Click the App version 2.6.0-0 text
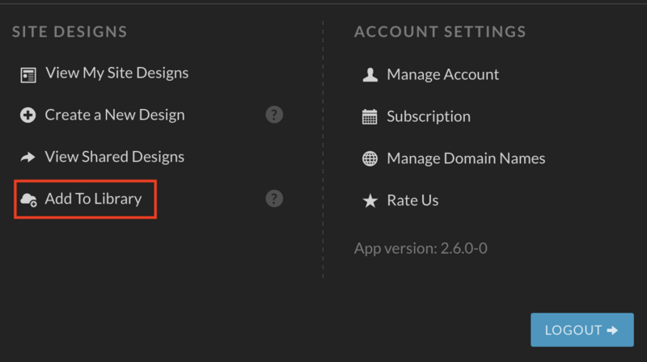The height and width of the screenshot is (362, 647). click(421, 249)
